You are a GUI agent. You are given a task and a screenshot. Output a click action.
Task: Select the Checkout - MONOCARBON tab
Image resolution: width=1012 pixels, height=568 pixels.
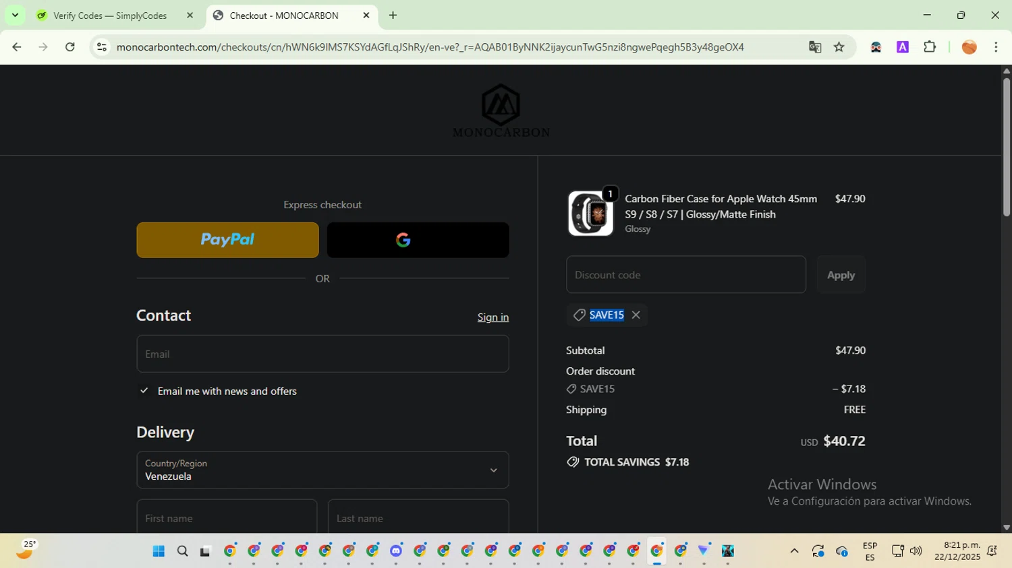[283, 15]
